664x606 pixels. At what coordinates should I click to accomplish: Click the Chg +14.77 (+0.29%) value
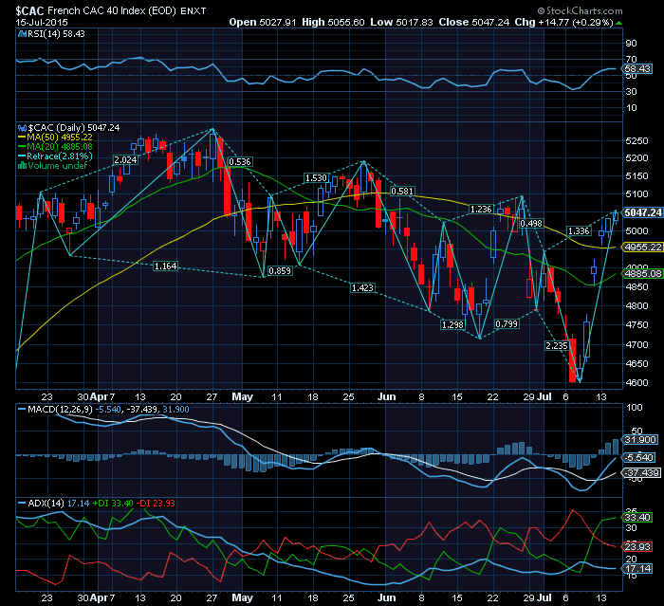click(563, 22)
